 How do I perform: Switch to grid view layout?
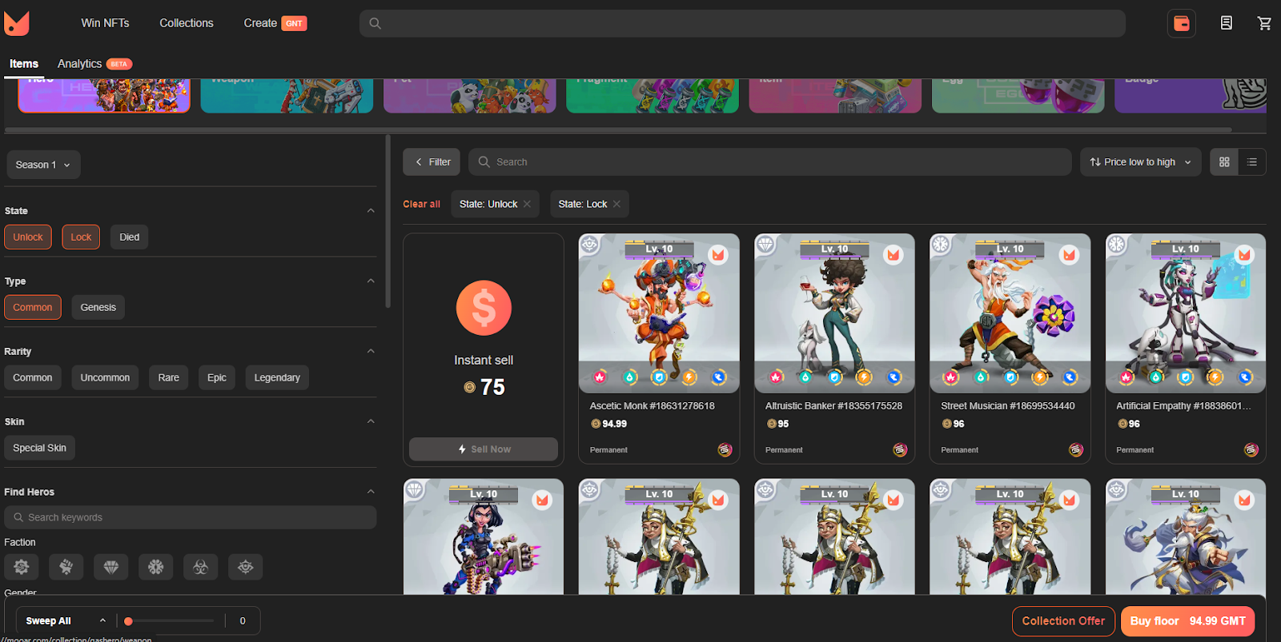tap(1224, 162)
